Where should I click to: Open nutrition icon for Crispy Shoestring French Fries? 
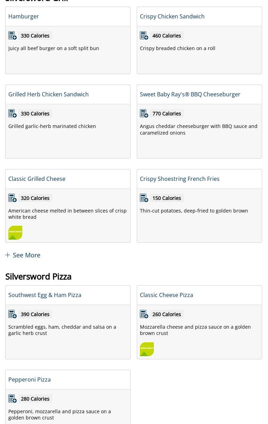(x=144, y=198)
